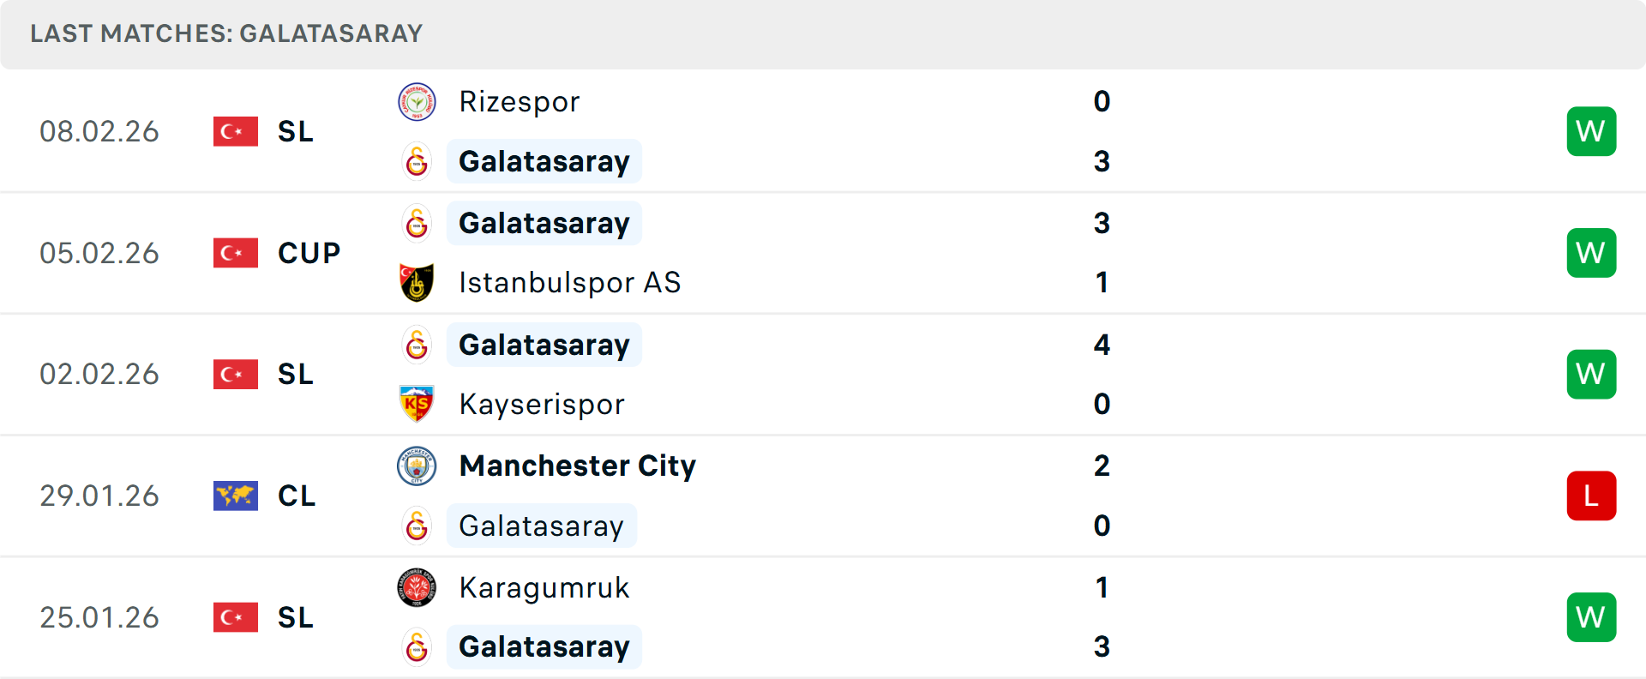Image resolution: width=1646 pixels, height=679 pixels.
Task: Click the Manchester City club logo
Action: pyautogui.click(x=417, y=466)
